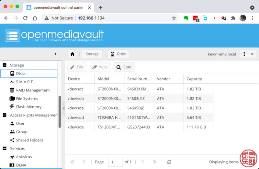Screen dimensions: 259x169
Task: Collapse the navigation sidebar with the top arrow
Action: pos(55,54)
